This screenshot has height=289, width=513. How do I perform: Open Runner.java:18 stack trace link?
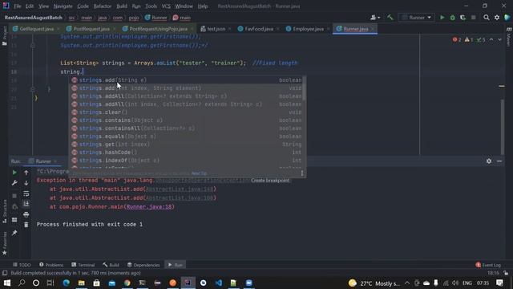pyautogui.click(x=149, y=207)
